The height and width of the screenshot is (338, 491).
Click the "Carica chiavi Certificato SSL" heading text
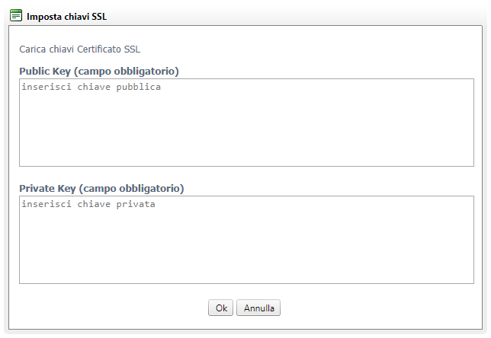point(80,49)
